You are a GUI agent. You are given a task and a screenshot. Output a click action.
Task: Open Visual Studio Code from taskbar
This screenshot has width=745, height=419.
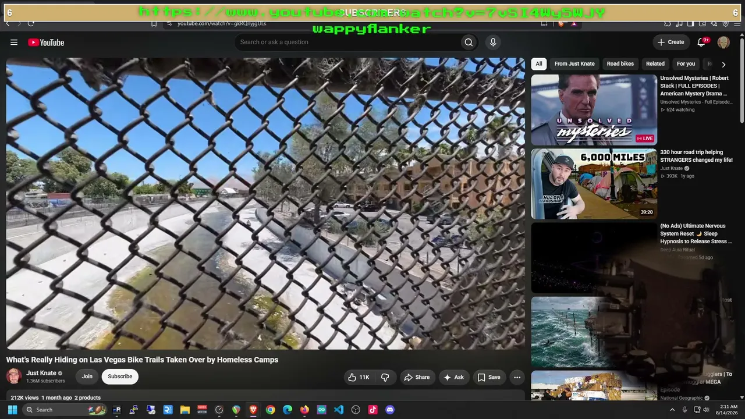point(339,410)
